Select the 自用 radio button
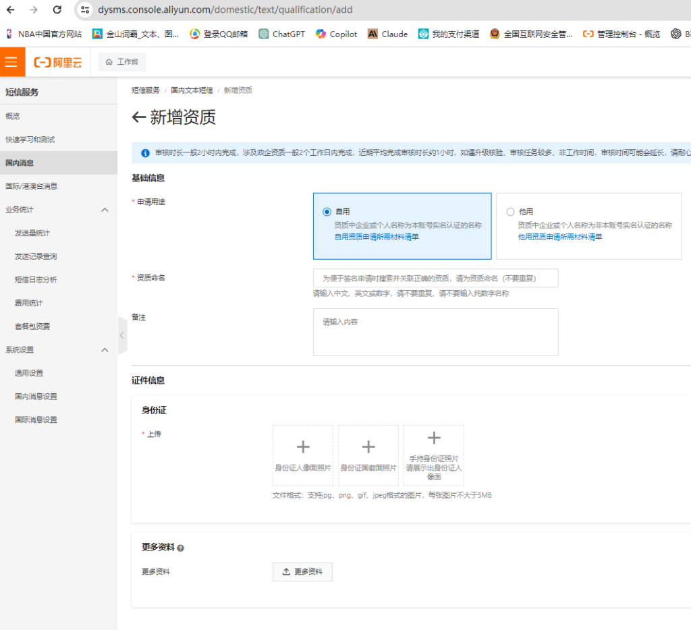Image resolution: width=691 pixels, height=630 pixels. [327, 212]
